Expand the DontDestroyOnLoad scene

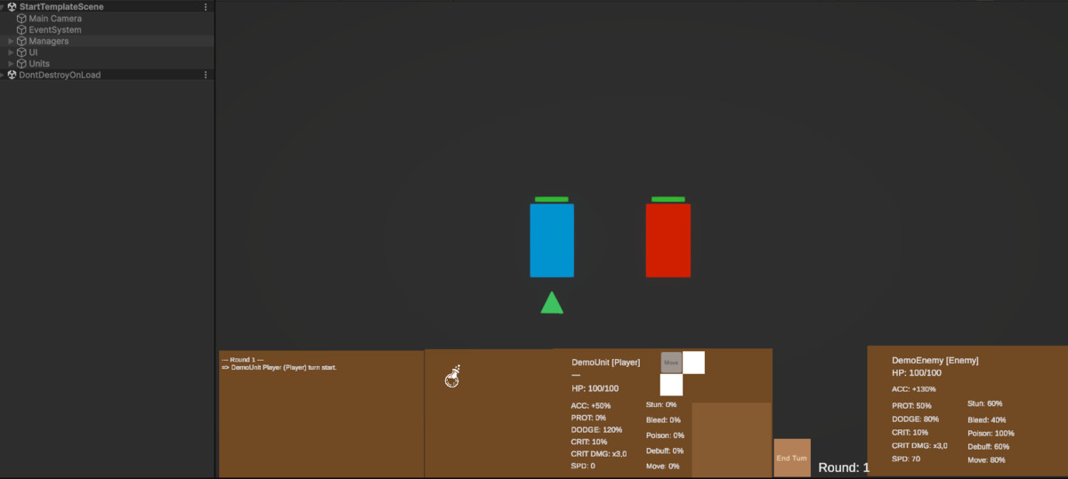click(x=4, y=76)
